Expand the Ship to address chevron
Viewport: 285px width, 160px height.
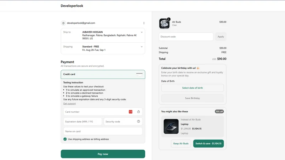click(x=141, y=32)
